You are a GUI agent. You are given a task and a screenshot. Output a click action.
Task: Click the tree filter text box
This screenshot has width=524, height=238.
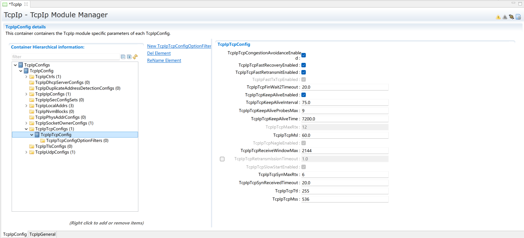click(65, 57)
